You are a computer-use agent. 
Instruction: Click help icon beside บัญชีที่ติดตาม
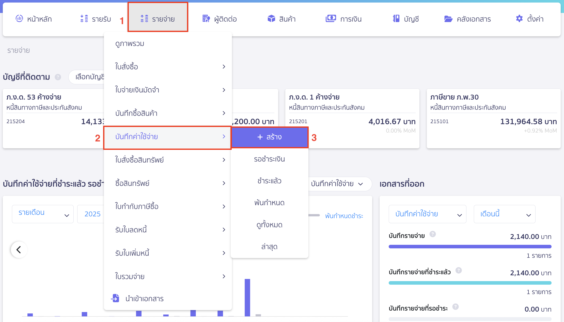tap(58, 77)
